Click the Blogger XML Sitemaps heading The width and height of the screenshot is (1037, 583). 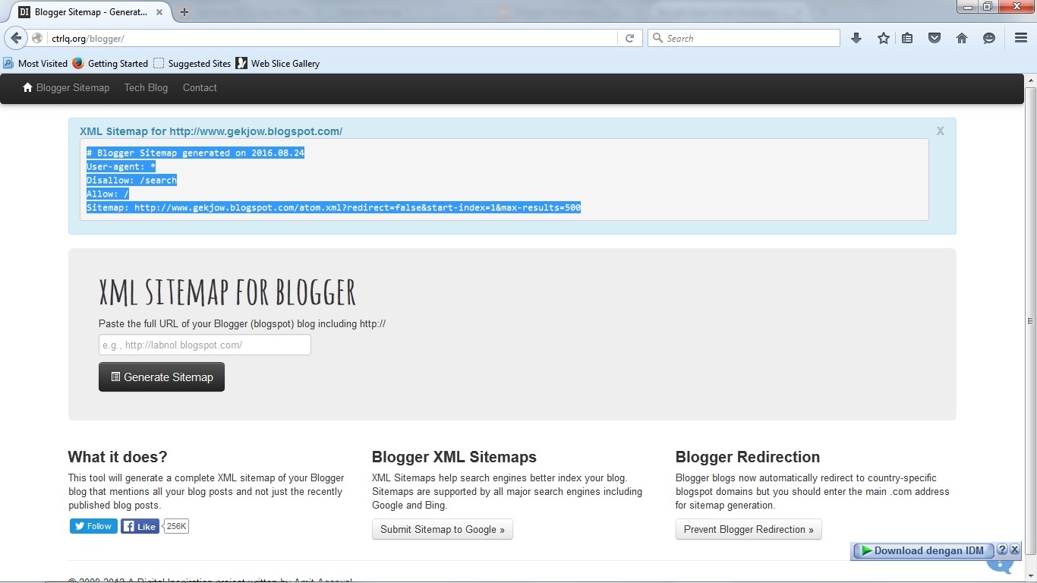pyautogui.click(x=454, y=457)
